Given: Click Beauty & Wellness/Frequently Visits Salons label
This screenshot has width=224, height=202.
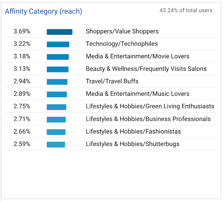Looking at the screenshot, I should tap(146, 69).
